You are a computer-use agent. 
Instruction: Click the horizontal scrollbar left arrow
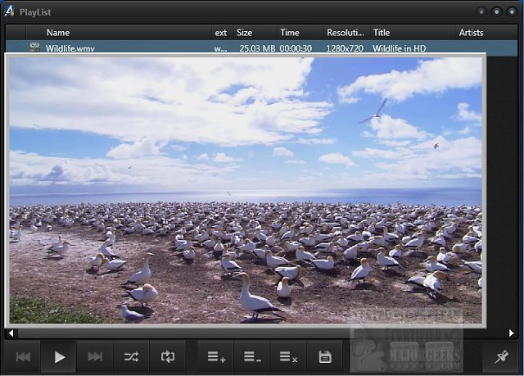point(10,333)
